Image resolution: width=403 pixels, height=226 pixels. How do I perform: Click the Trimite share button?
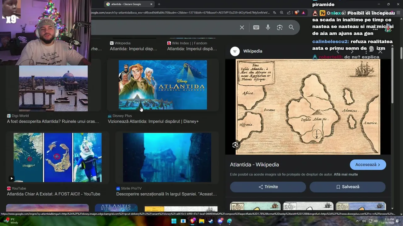click(x=268, y=187)
